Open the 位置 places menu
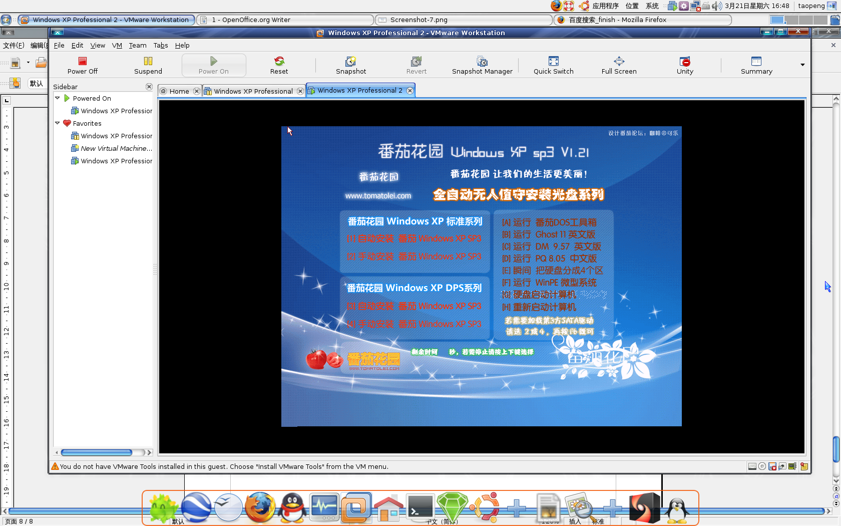This screenshot has height=526, width=841. pyautogui.click(x=632, y=6)
